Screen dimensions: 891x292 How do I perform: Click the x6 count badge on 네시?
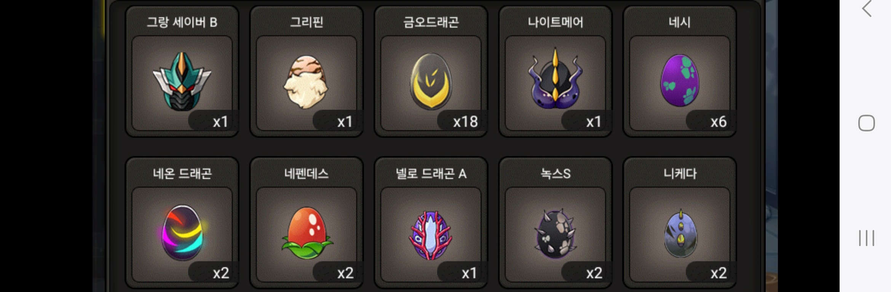pos(719,122)
